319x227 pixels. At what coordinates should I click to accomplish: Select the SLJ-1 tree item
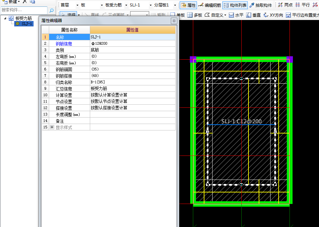(24, 24)
